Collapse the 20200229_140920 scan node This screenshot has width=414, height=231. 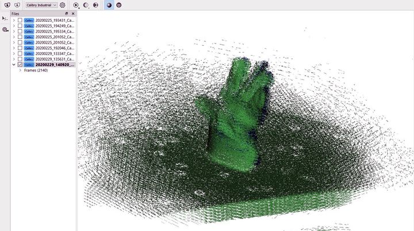click(x=14, y=65)
